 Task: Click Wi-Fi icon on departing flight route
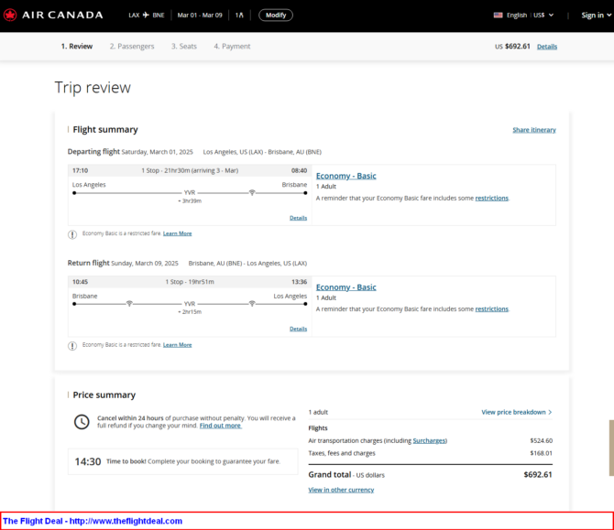click(x=252, y=192)
